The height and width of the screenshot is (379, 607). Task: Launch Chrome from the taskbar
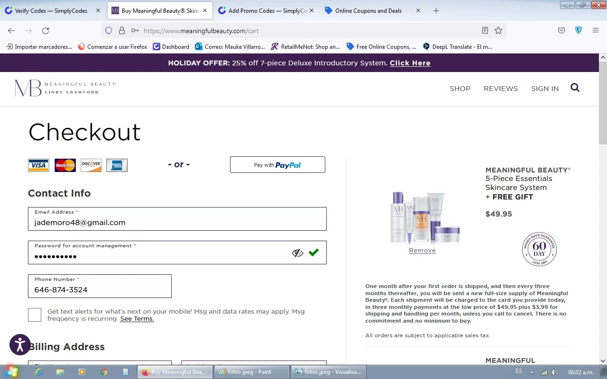pyautogui.click(x=104, y=372)
